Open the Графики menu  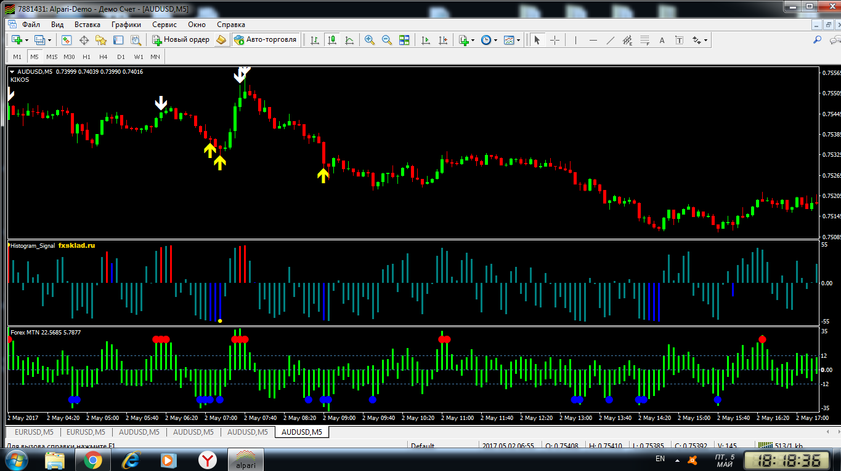tap(126, 25)
